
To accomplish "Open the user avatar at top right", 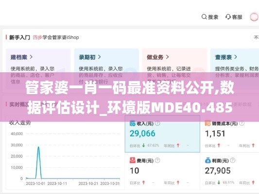I will click(x=254, y=17).
